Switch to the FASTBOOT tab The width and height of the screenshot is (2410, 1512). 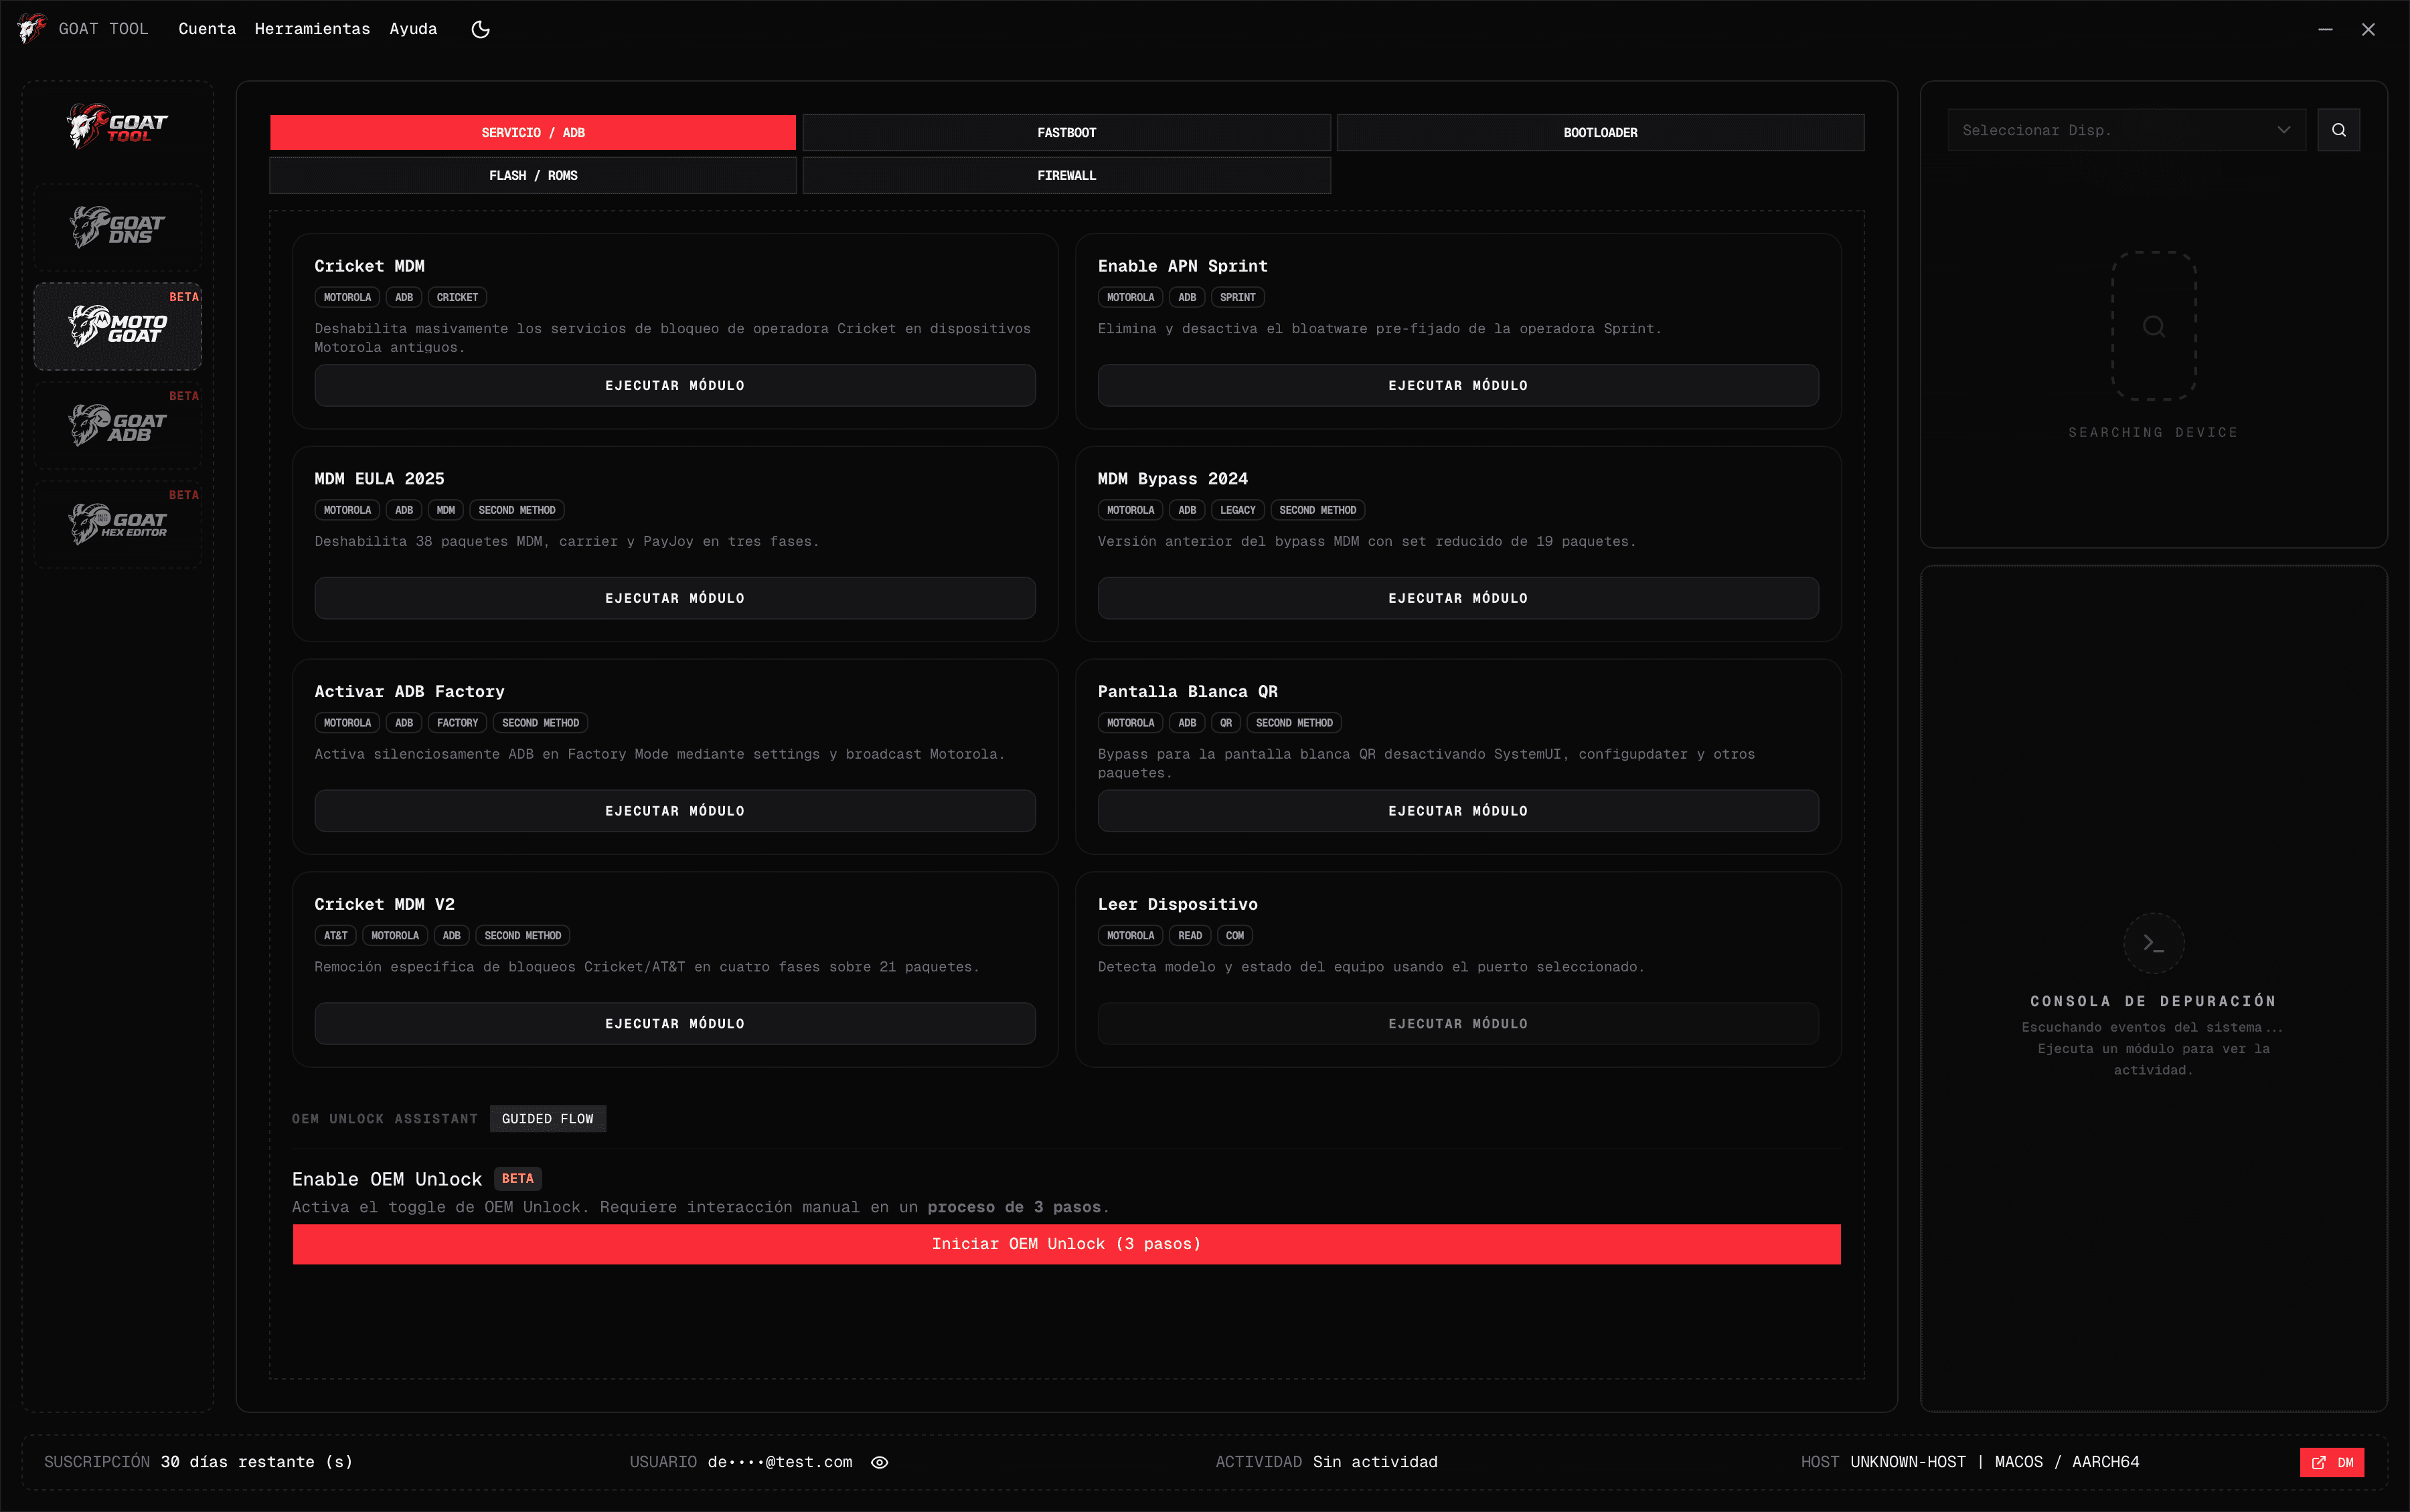tap(1066, 132)
